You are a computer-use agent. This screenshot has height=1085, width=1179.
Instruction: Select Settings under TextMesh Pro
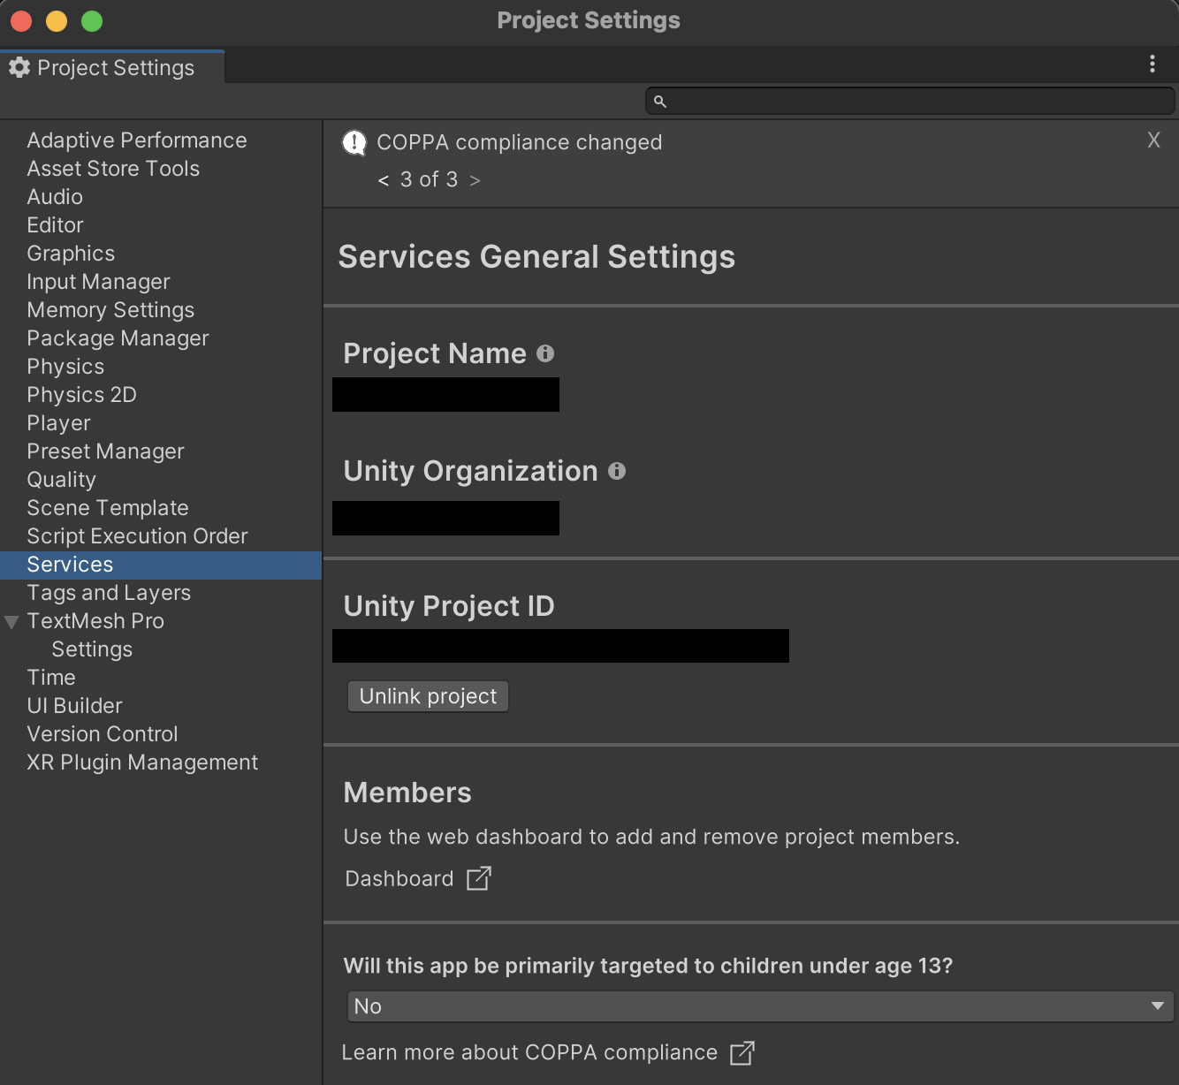click(x=92, y=649)
